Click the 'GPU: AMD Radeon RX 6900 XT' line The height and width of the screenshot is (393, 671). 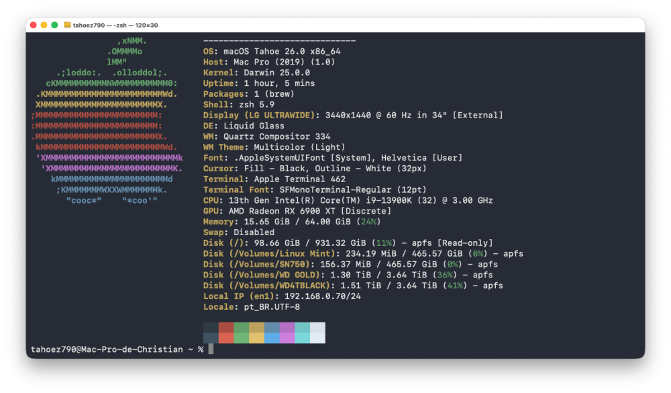click(297, 212)
